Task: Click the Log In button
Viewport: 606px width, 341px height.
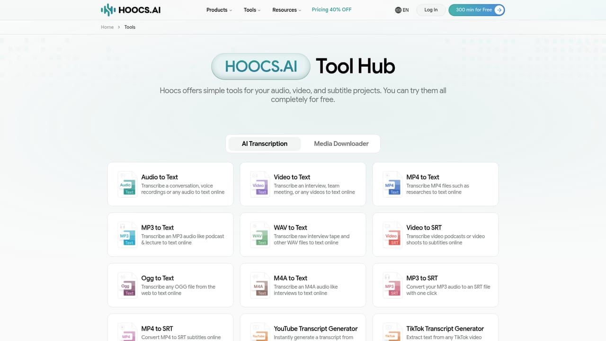Action: [x=431, y=10]
